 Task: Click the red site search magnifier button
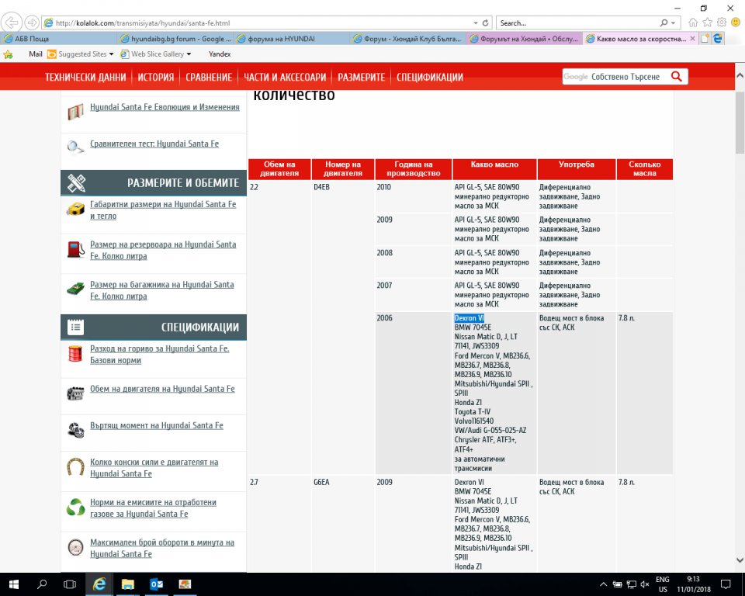click(x=676, y=76)
